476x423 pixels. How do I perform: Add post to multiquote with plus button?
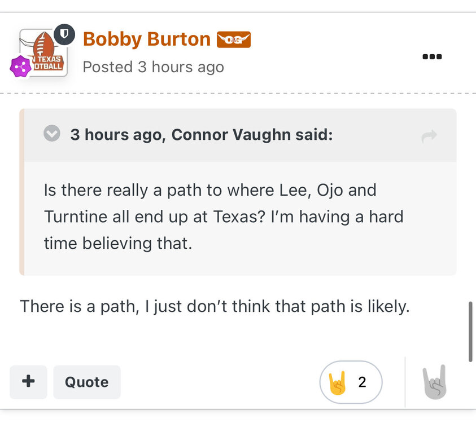tap(28, 382)
